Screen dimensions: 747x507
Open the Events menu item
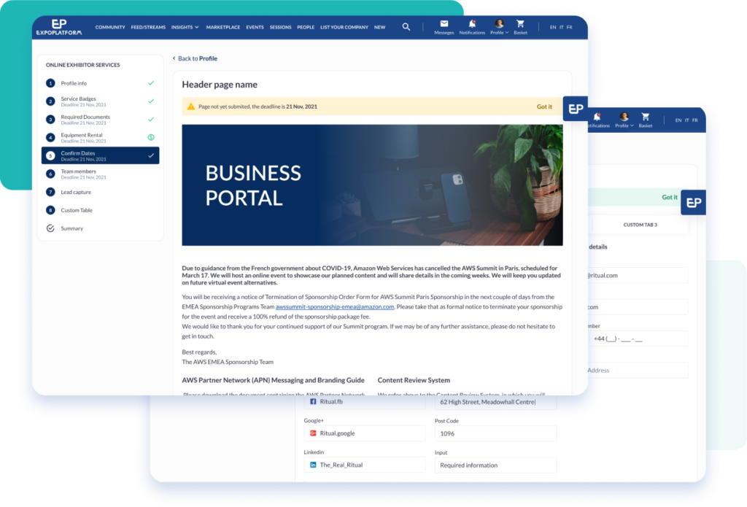[255, 27]
